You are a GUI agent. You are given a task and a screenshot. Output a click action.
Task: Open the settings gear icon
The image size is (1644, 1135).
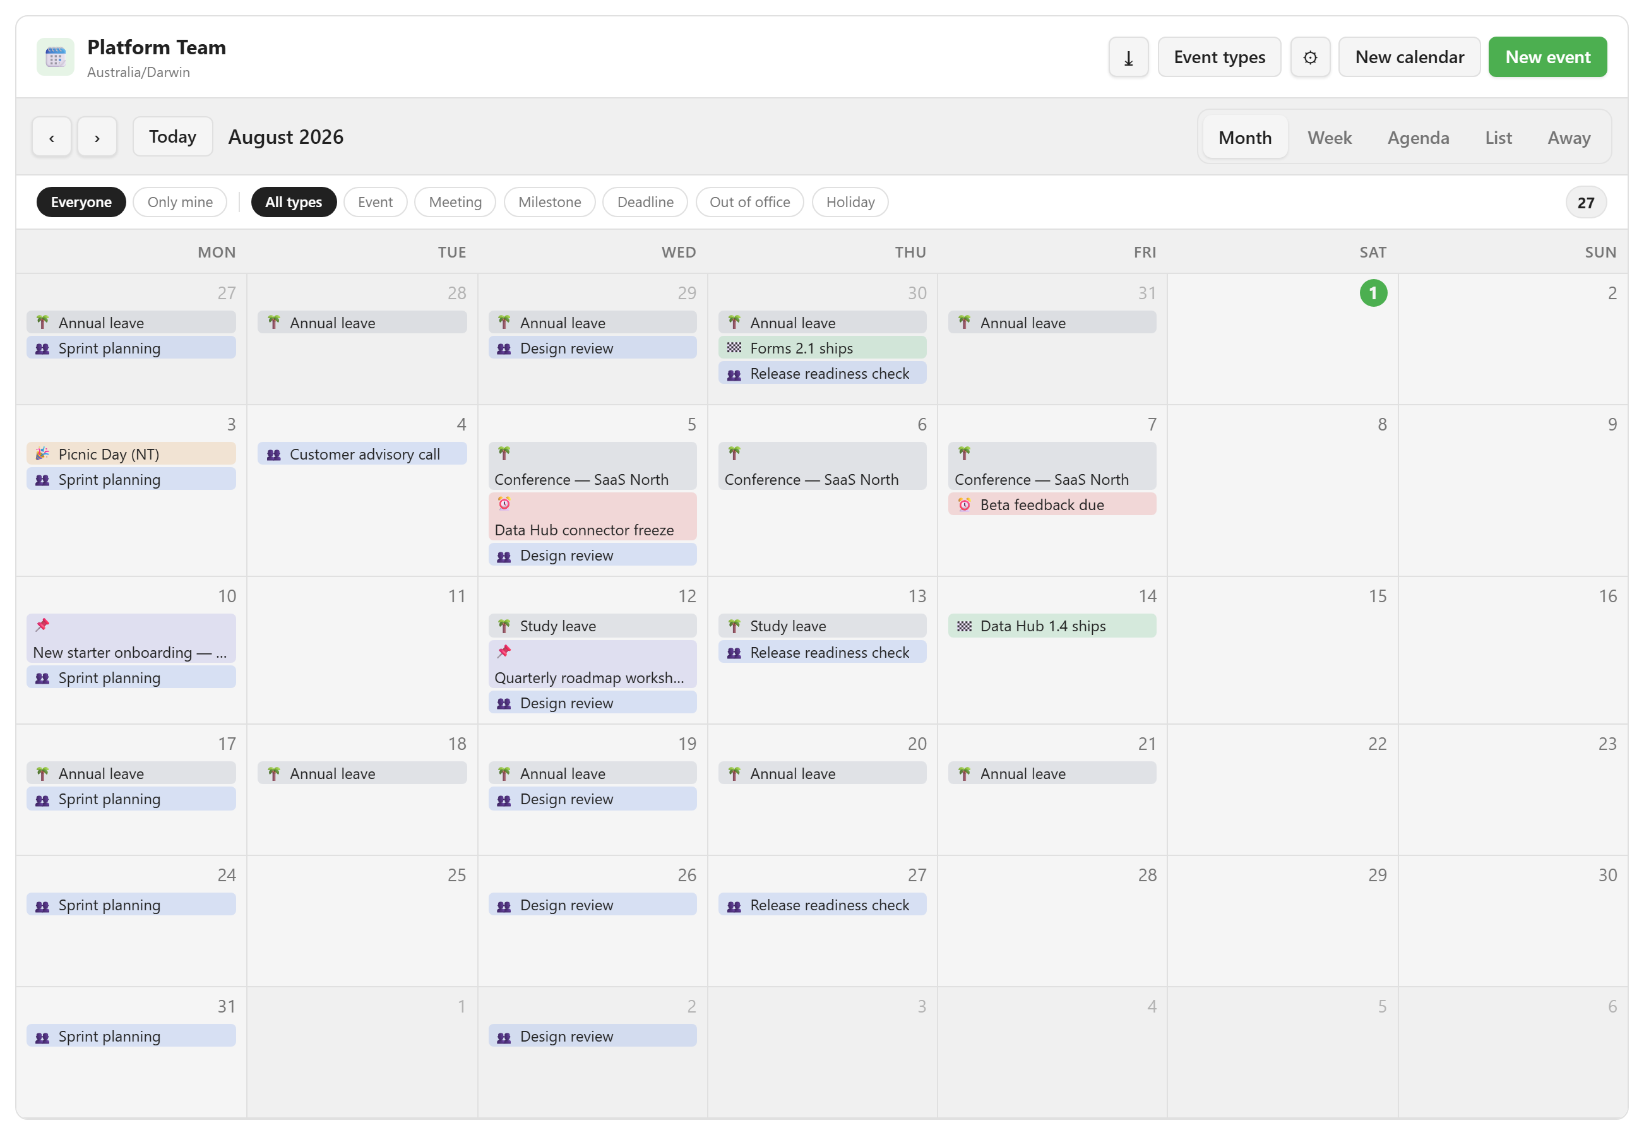point(1310,57)
